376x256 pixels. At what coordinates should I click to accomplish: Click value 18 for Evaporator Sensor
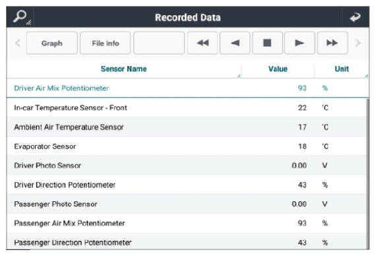(302, 146)
